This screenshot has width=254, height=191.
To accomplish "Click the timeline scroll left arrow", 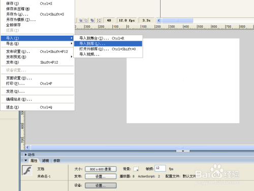I will [x=158, y=20].
